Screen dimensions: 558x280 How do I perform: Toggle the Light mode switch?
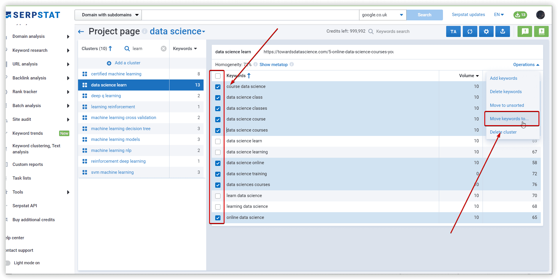(8, 263)
